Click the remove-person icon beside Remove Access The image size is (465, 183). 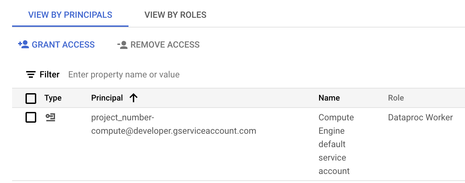click(122, 45)
